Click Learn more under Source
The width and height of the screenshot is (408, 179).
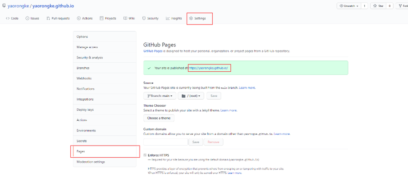tap(247, 88)
